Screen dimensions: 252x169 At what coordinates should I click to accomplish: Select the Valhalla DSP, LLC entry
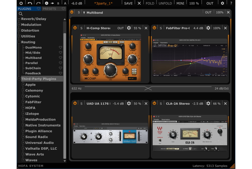[x=41, y=148]
